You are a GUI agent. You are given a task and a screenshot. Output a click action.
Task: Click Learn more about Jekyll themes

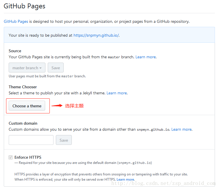(117, 93)
